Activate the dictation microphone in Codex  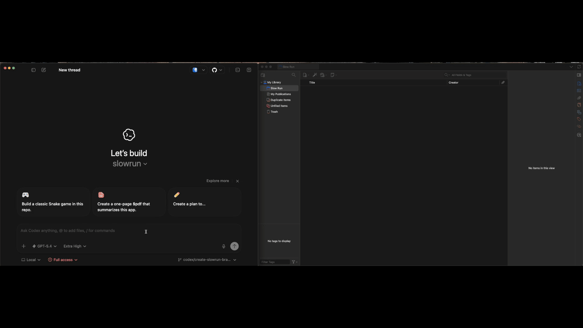tap(223, 246)
